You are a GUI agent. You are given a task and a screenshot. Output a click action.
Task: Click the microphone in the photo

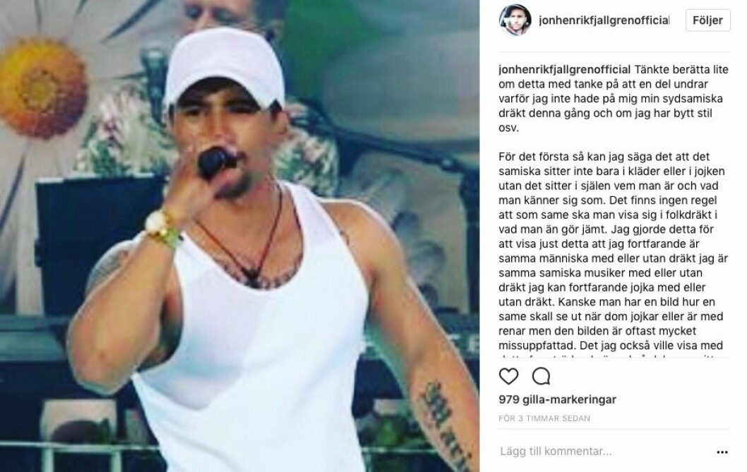tap(217, 162)
